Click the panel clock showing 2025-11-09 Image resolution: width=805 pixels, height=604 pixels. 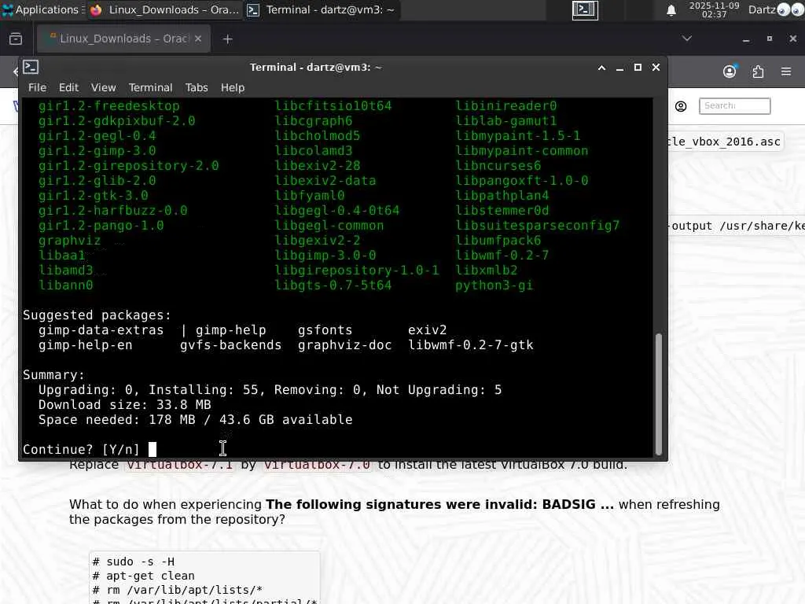(714, 9)
